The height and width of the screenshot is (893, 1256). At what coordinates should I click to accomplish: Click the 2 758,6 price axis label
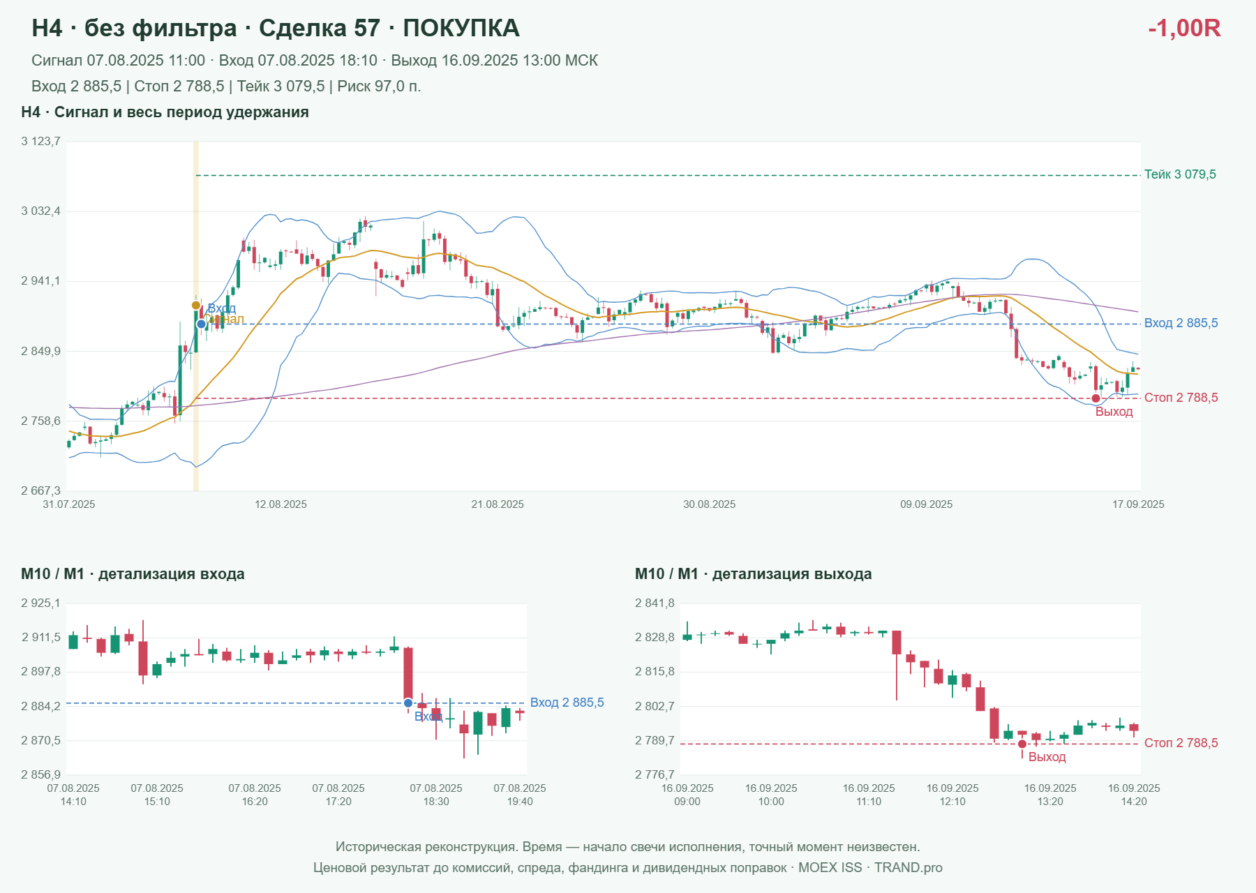[41, 421]
